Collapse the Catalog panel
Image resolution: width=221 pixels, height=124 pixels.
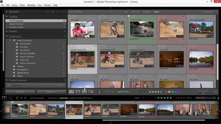(7, 17)
